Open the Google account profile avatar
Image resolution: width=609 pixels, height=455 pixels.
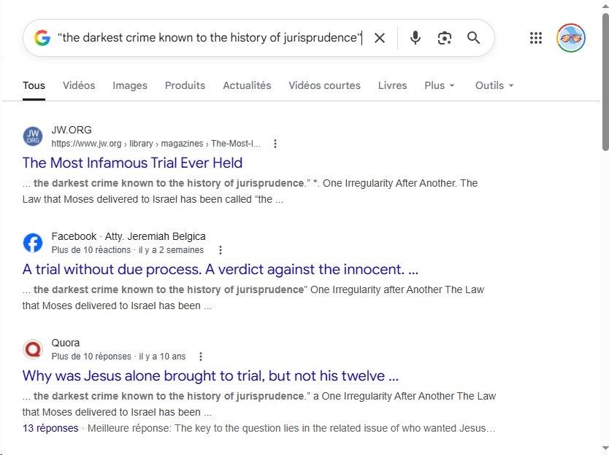coord(570,38)
